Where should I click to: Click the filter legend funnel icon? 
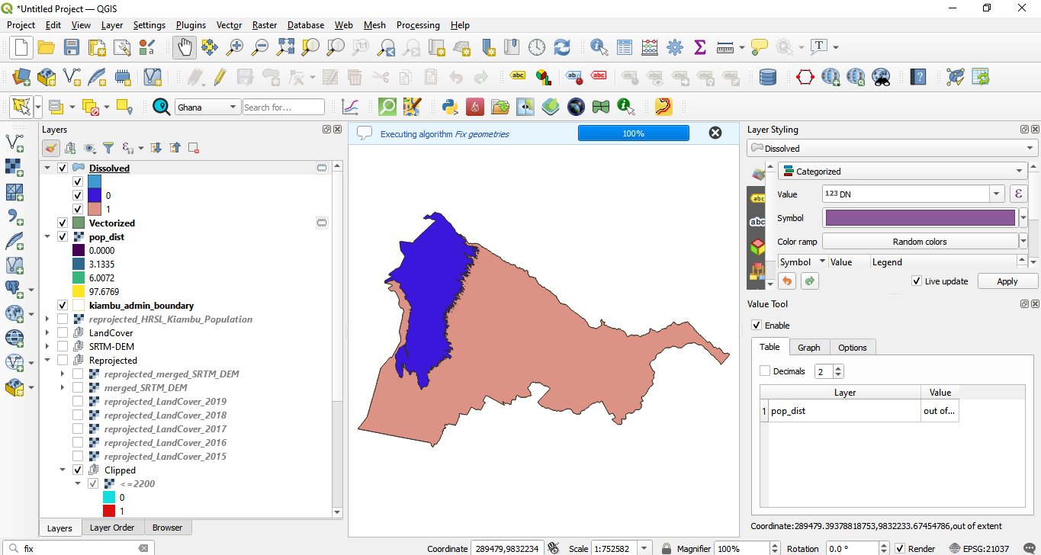tap(108, 148)
